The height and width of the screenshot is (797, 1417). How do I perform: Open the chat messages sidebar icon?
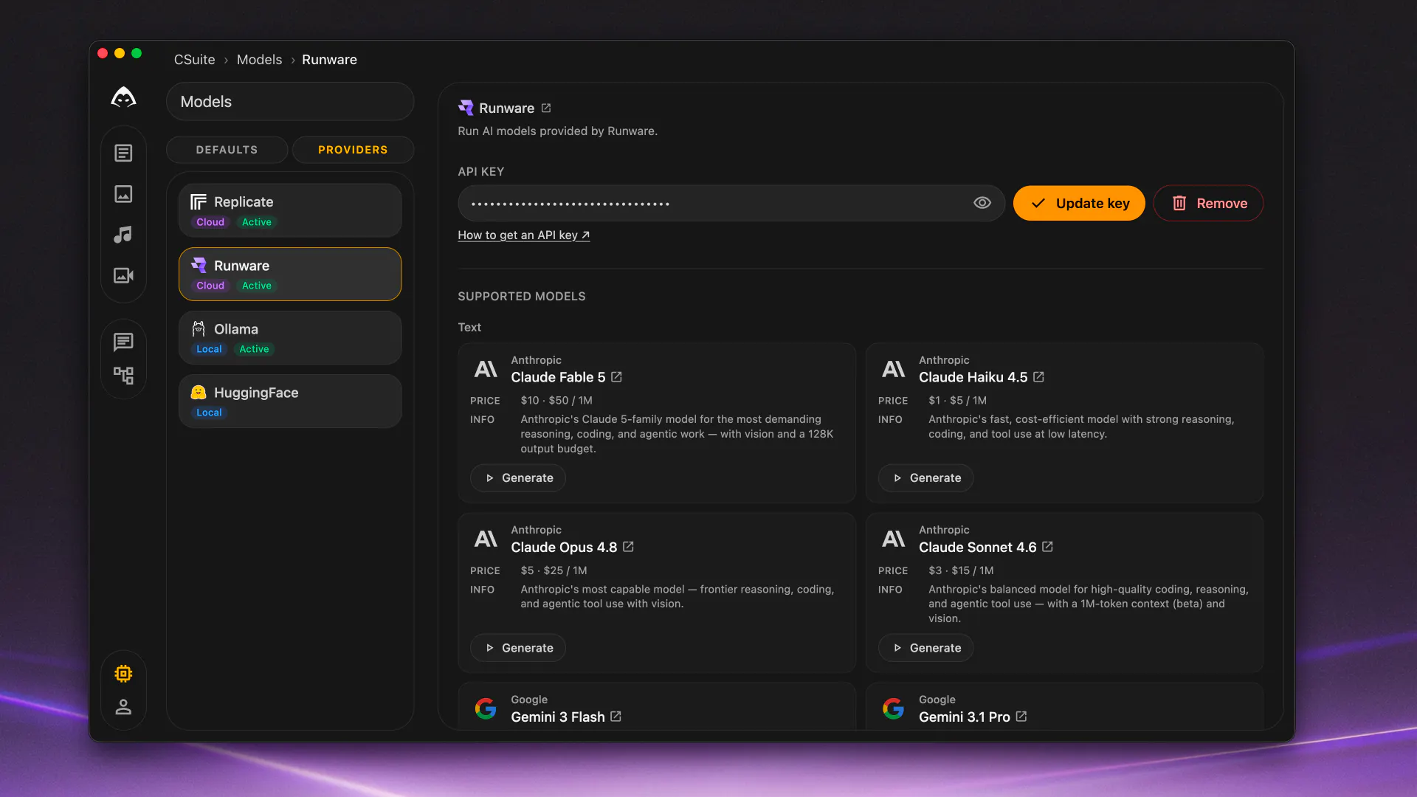[x=123, y=342]
